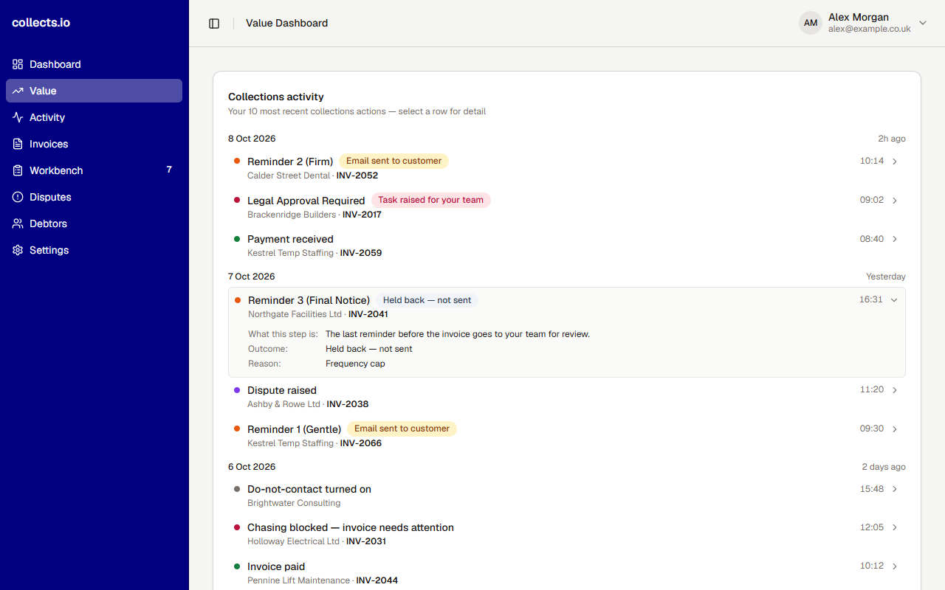Open the Alex Morgan account dropdown
Viewport: 945px width, 590px height.
[x=863, y=23]
